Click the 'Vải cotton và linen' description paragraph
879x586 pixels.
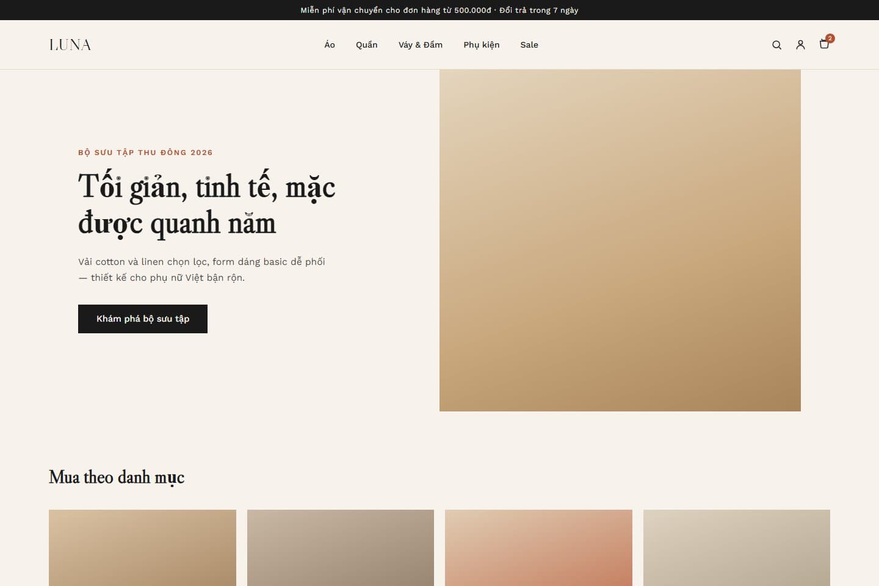coord(201,269)
